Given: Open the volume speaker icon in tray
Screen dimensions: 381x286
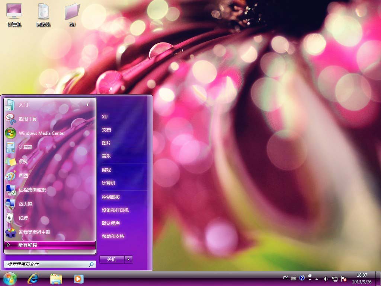Looking at the screenshot, I should click(326, 279).
